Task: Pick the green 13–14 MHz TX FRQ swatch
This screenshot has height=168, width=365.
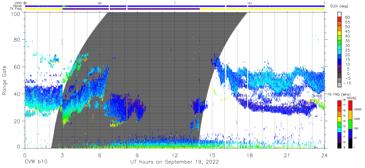Action: coord(339,124)
